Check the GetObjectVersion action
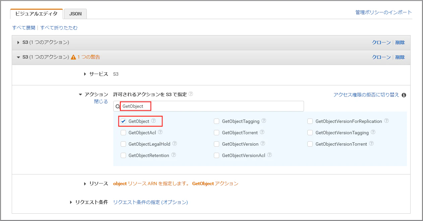The width and height of the screenshot is (423, 221). pyautogui.click(x=217, y=144)
